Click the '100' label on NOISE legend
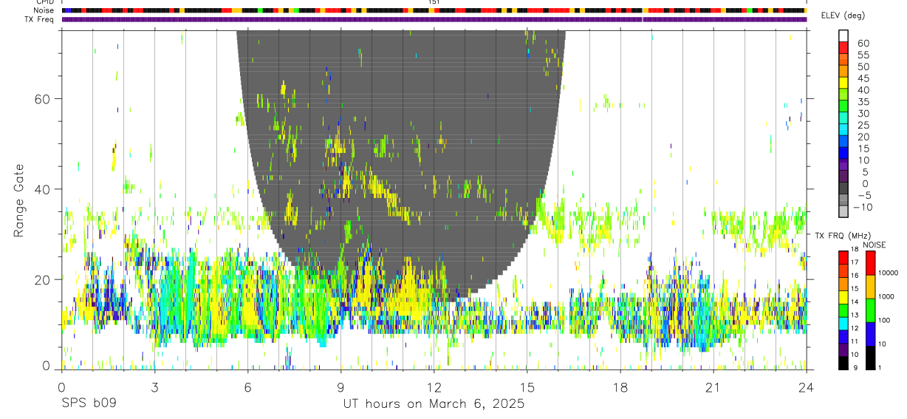The width and height of the screenshot is (907, 419). [x=885, y=320]
